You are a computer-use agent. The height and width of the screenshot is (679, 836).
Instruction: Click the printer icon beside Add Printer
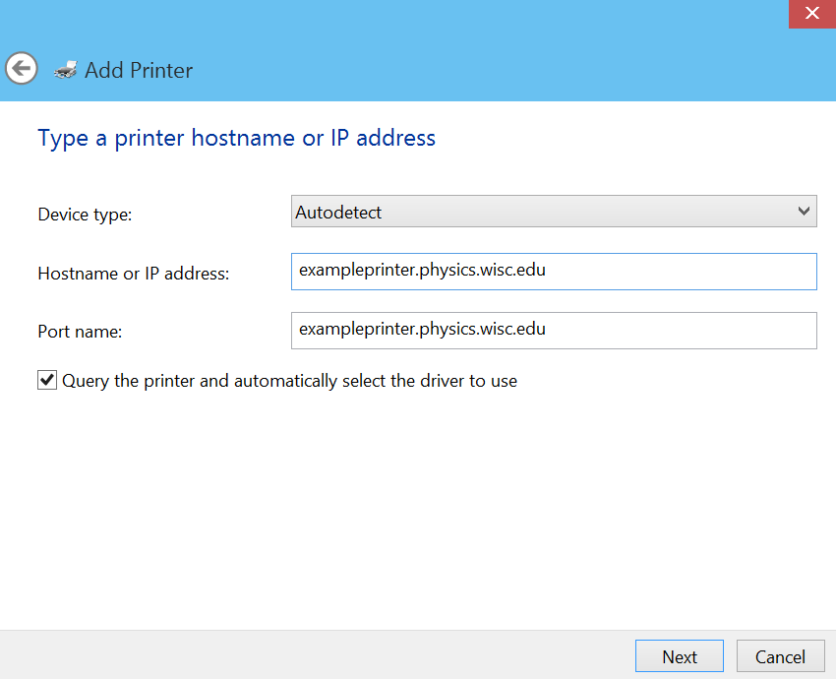(x=65, y=70)
